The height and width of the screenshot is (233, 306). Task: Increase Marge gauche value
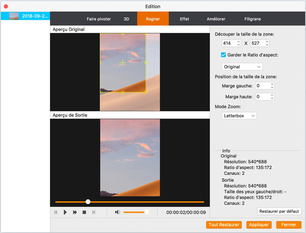click(x=272, y=84)
